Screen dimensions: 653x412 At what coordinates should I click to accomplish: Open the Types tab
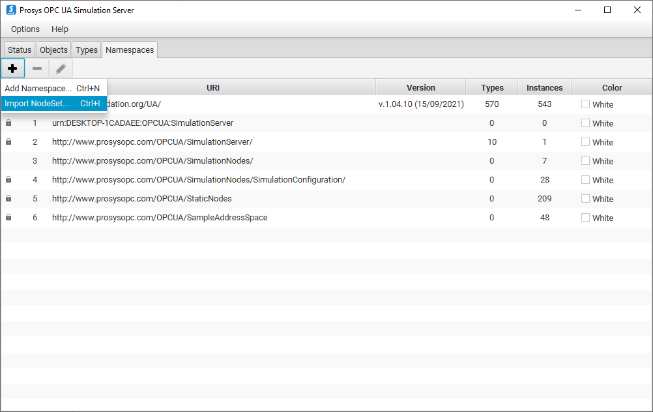pos(87,50)
